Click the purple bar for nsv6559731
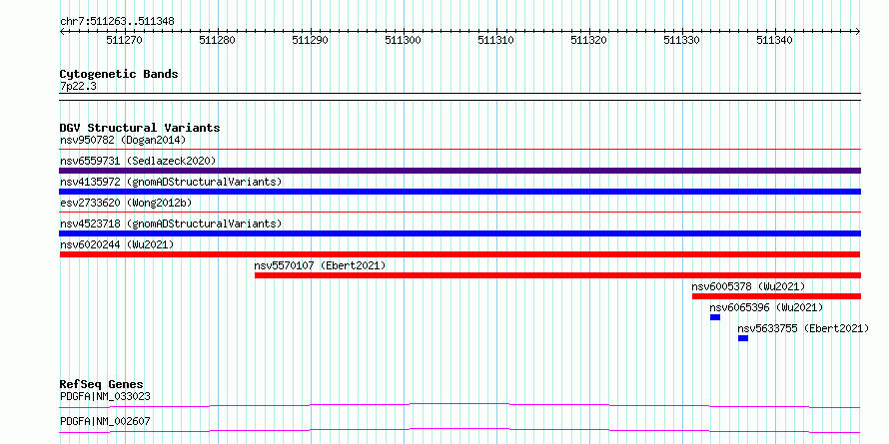This screenshot has height=444, width=889. (460, 171)
